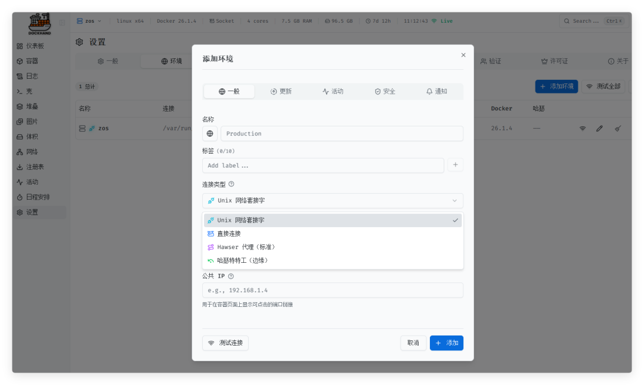This screenshot has width=644, height=385.
Task: Select the 一般 tab in the dialog
Action: pyautogui.click(x=229, y=92)
